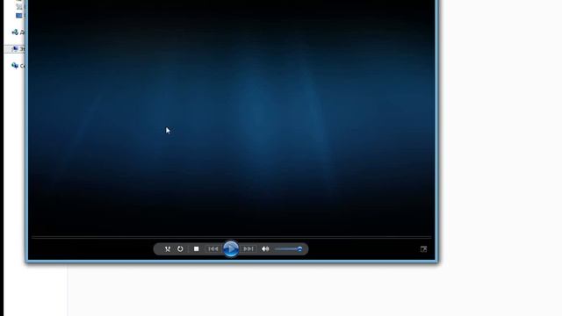Screen dimensions: 562x316
Task: Adjust the volume slider in the player
Action: [289, 249]
